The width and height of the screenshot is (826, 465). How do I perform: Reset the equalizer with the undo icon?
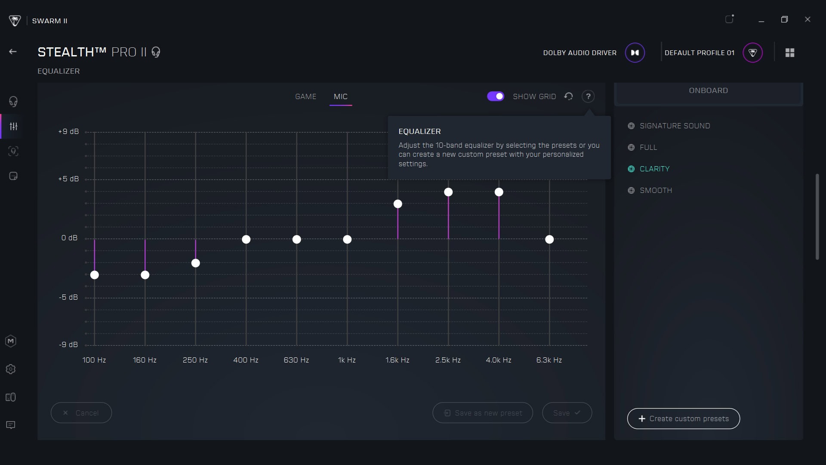click(x=568, y=96)
